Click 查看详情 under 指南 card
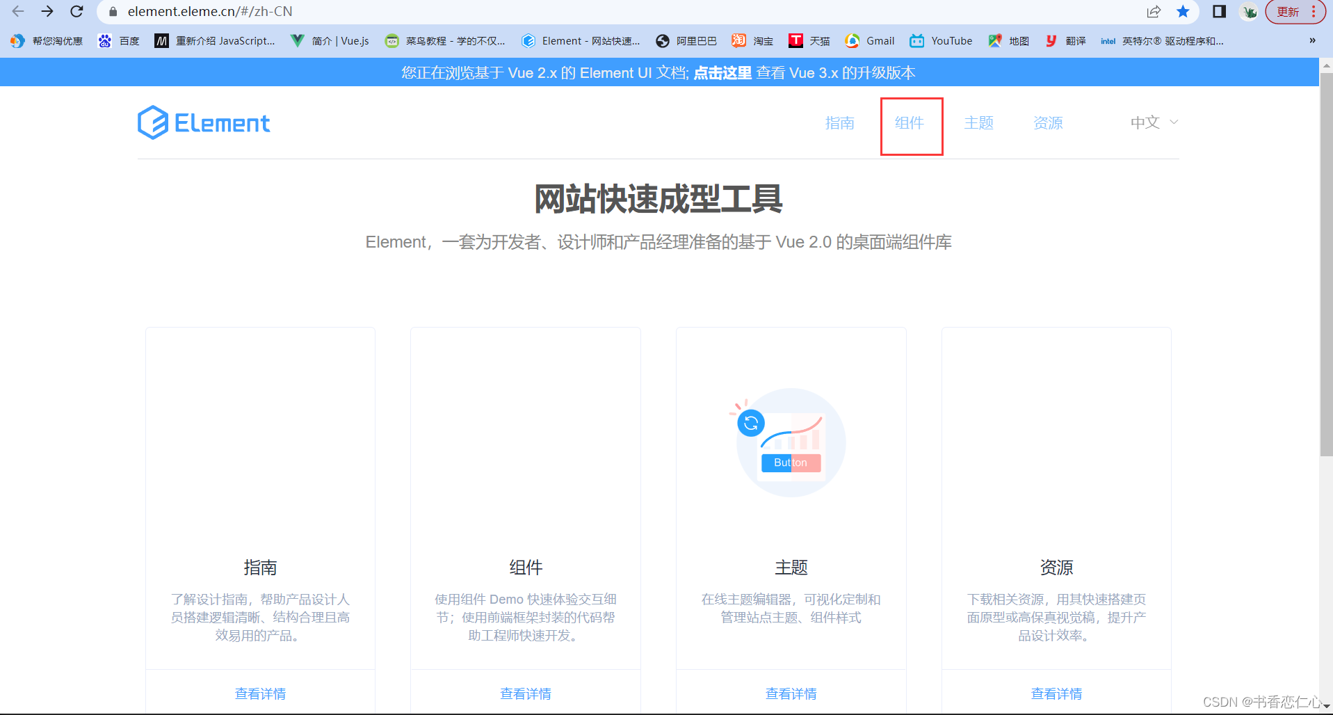 coord(260,693)
